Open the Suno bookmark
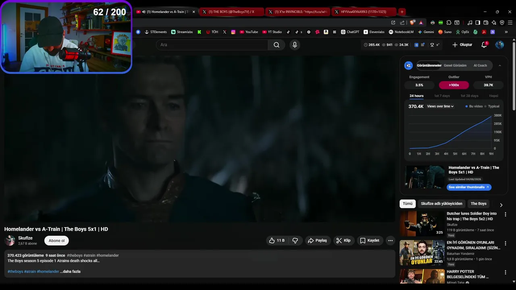This screenshot has width=516, height=290. pos(445,32)
